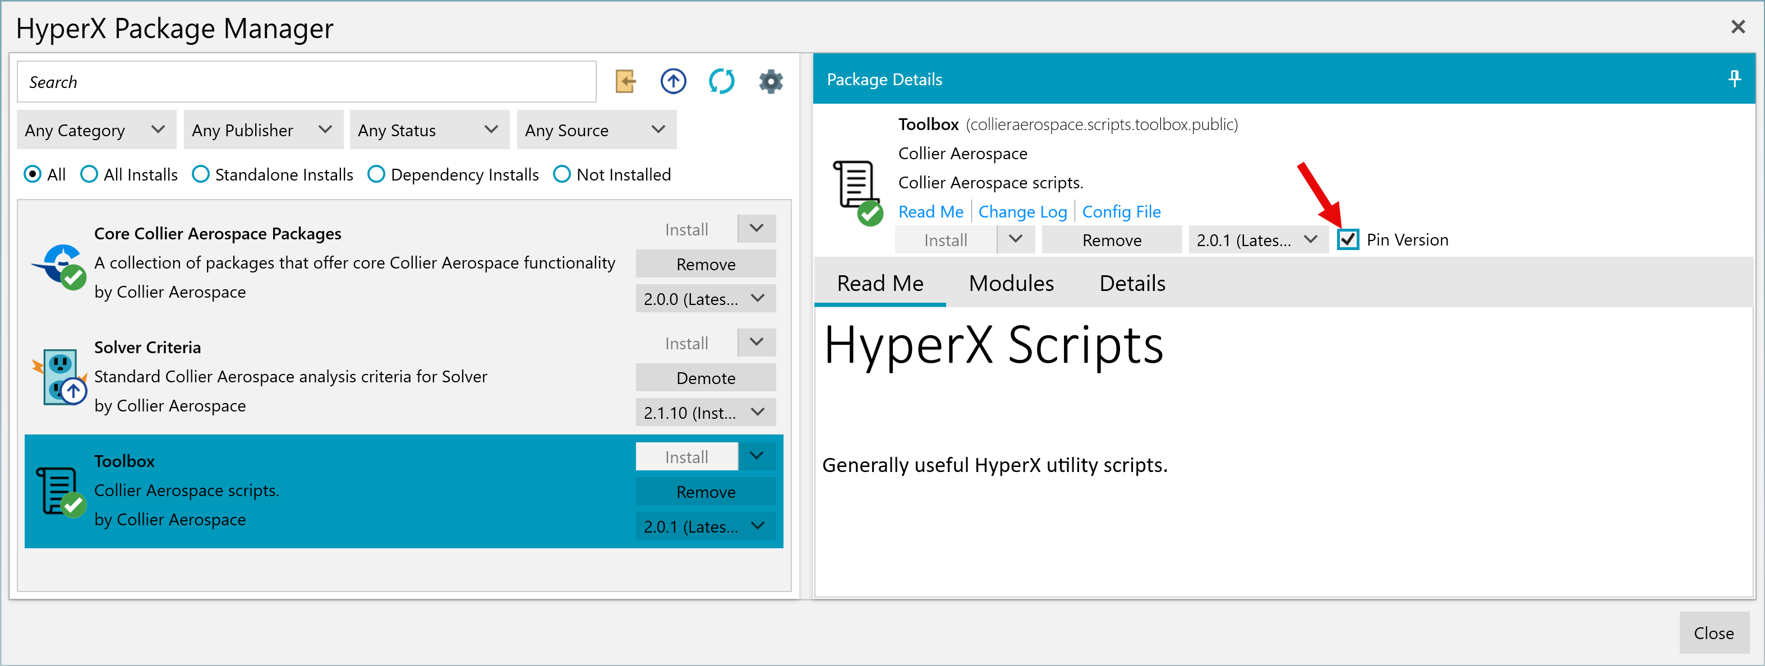Refresh the package list
The width and height of the screenshot is (1765, 666).
721,81
